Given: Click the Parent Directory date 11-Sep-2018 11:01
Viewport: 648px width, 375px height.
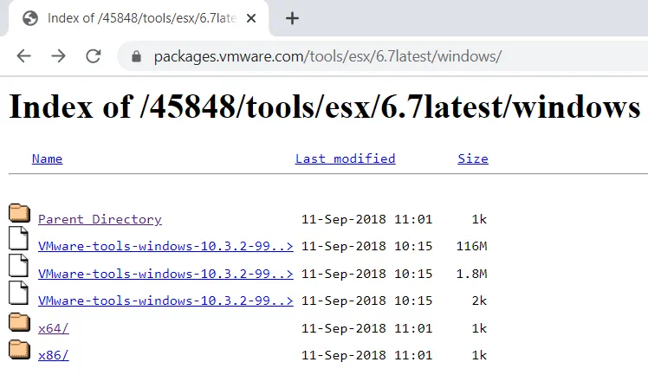Looking at the screenshot, I should (x=366, y=219).
